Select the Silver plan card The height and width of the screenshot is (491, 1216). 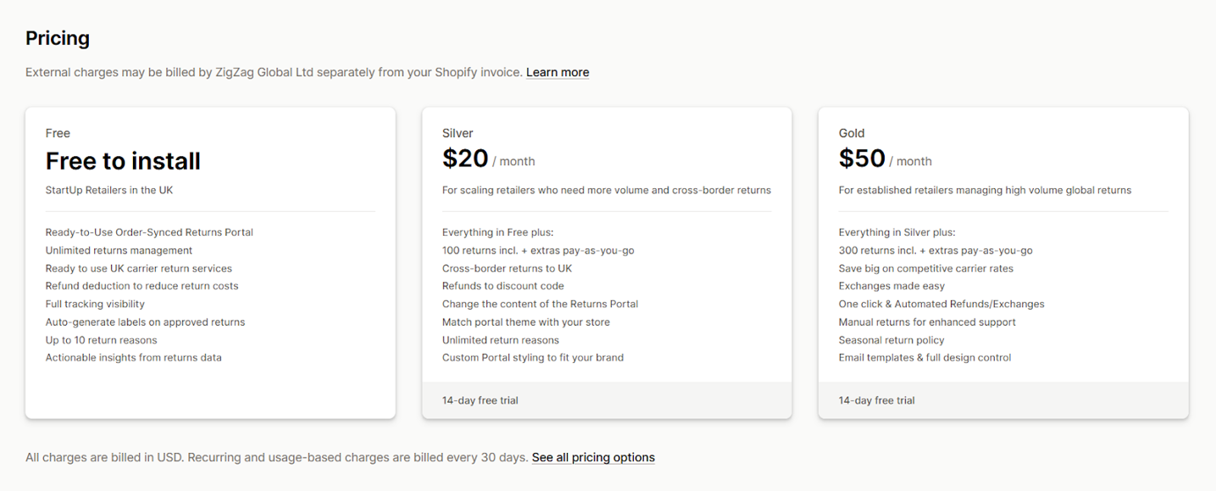pos(606,262)
